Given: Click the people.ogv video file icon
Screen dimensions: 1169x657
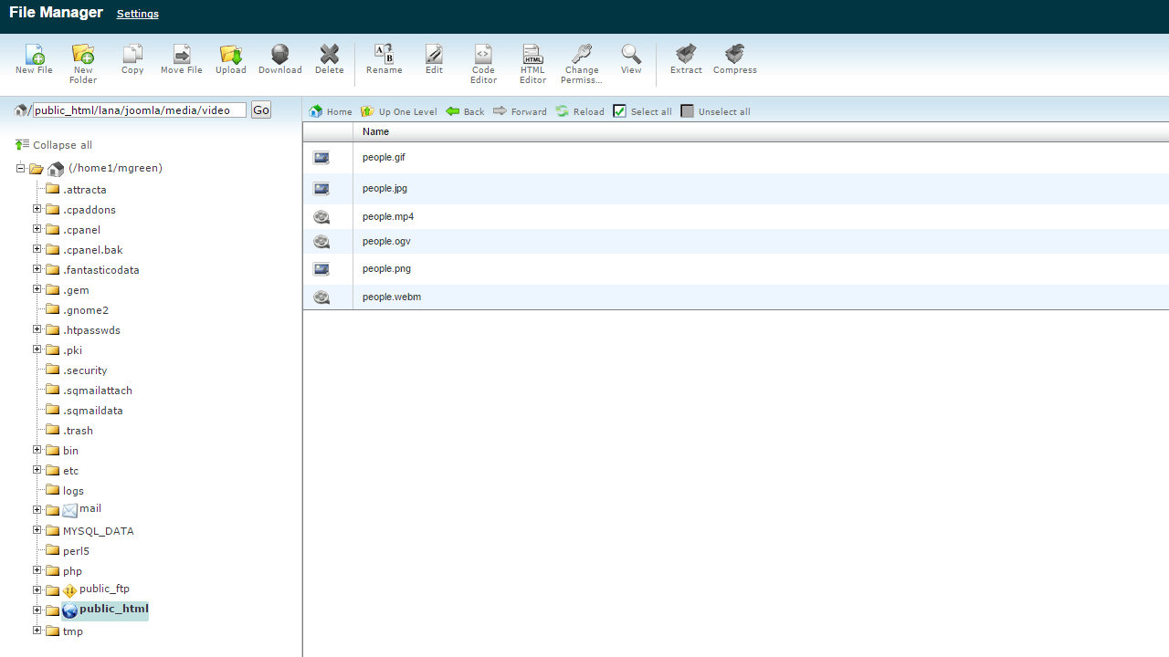Looking at the screenshot, I should click(x=321, y=242).
